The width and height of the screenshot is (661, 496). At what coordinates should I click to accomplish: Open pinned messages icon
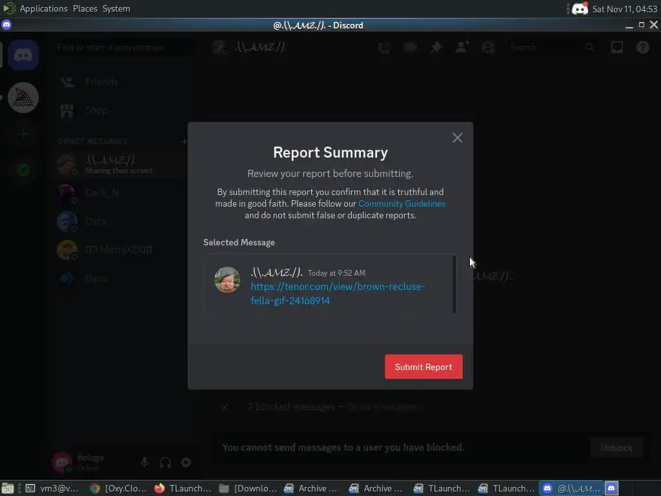(x=436, y=47)
